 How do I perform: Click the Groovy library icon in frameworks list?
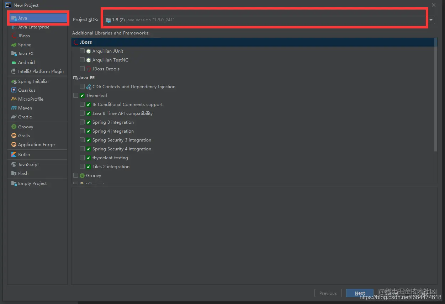pos(82,176)
